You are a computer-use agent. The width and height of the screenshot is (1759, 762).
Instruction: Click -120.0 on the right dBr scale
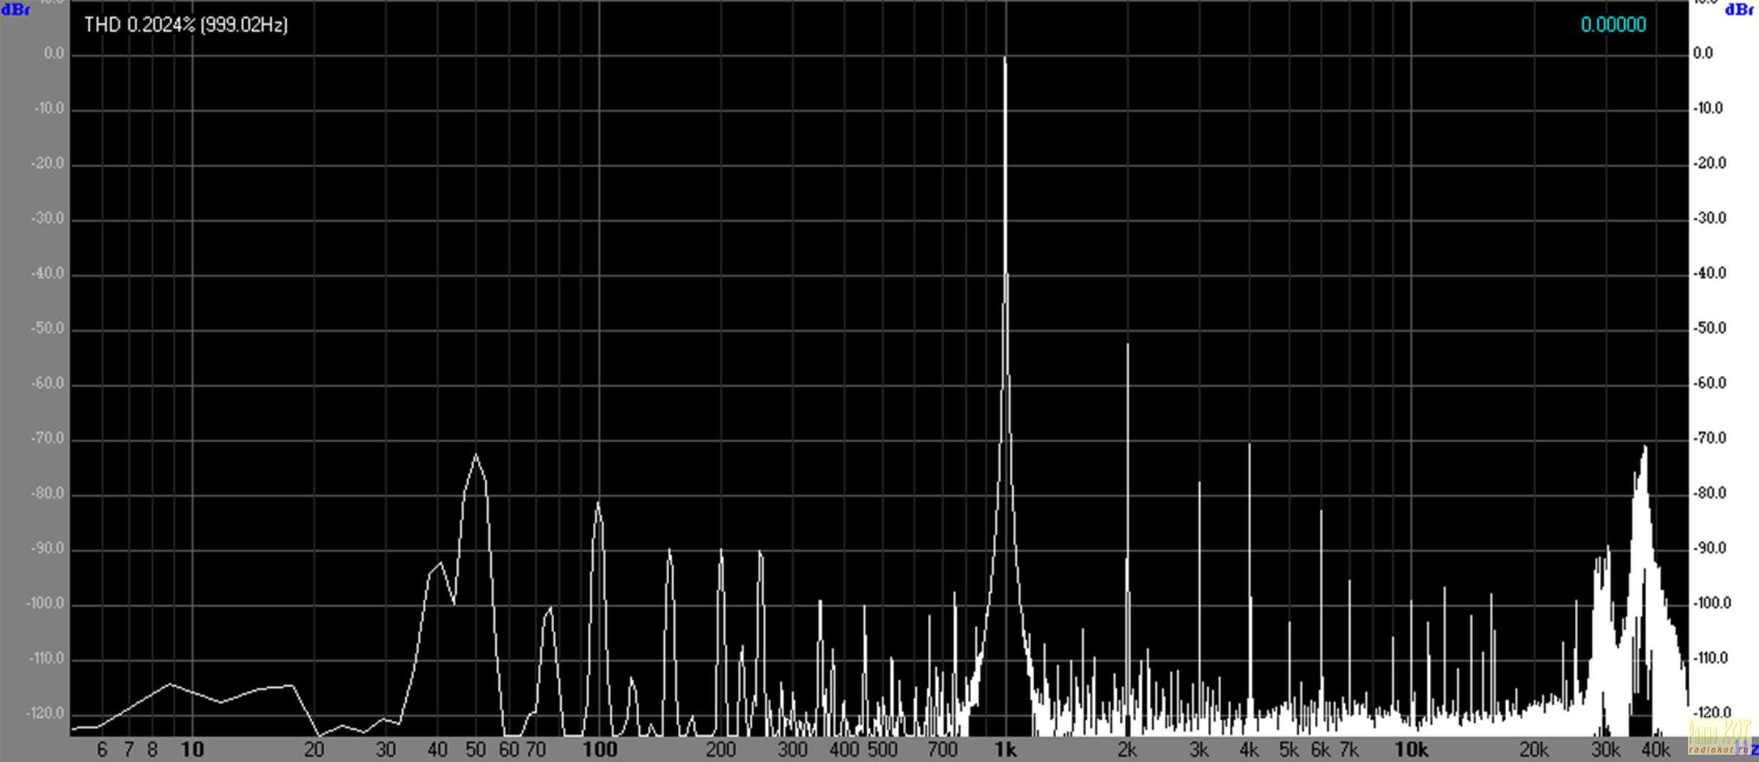click(1713, 713)
